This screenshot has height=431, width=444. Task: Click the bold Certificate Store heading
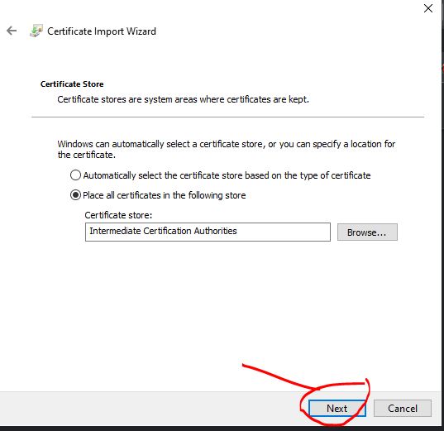click(72, 84)
